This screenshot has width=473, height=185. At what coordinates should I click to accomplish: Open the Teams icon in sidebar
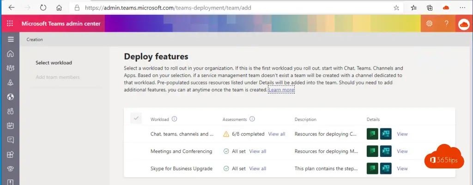[x=10, y=68]
